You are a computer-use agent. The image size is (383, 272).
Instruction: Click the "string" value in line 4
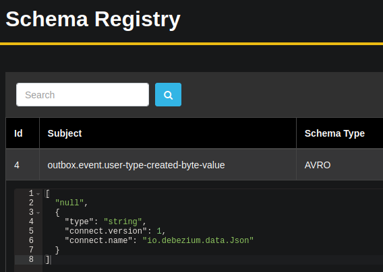point(123,222)
